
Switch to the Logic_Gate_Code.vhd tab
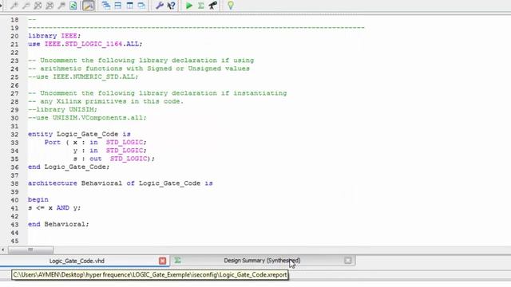pos(77,261)
